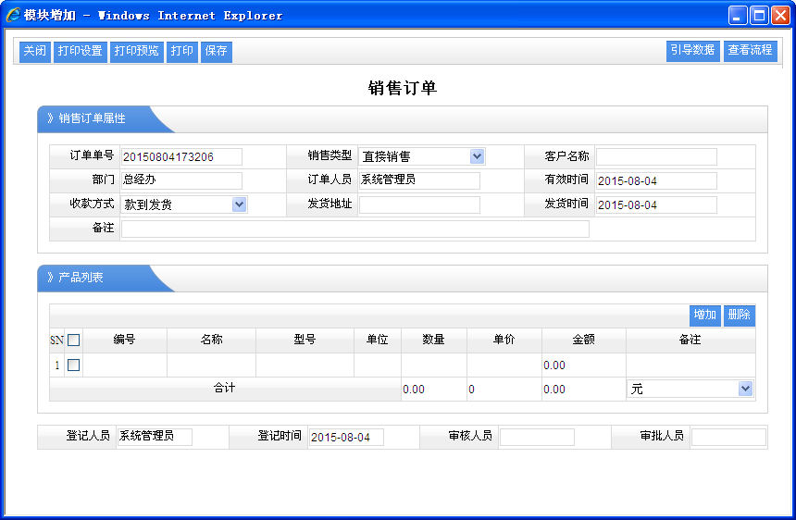Toggle the select-all checkbox in table header
This screenshot has width=796, height=520.
[74, 340]
